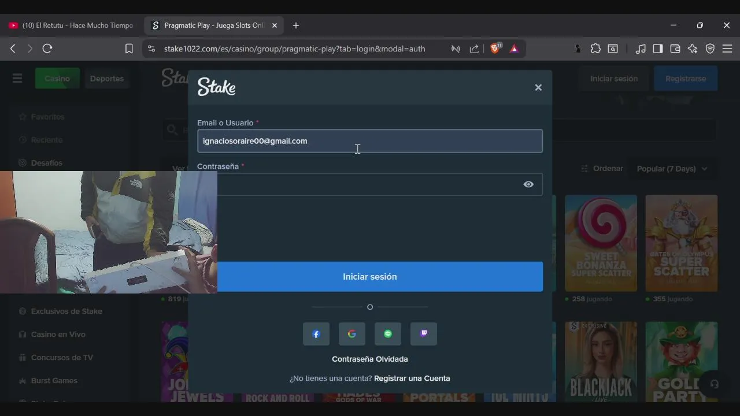Open Leo AI sparkle icon
The width and height of the screenshot is (740, 416).
693,49
